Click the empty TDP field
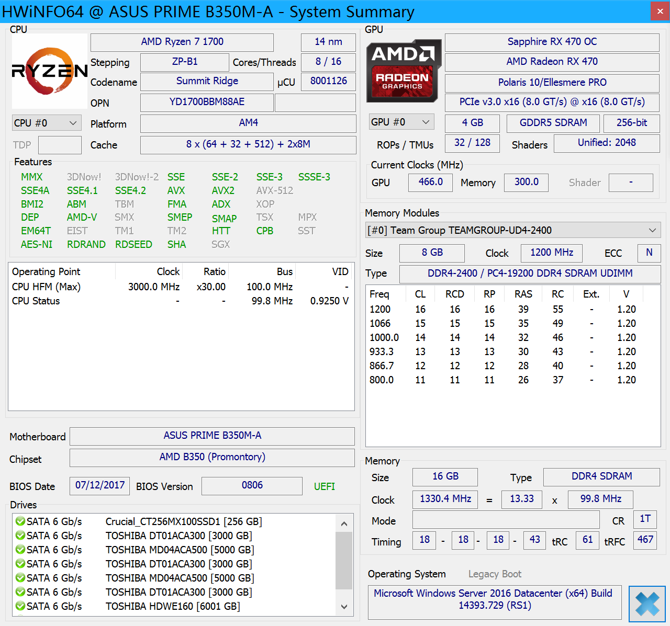 coord(60,145)
